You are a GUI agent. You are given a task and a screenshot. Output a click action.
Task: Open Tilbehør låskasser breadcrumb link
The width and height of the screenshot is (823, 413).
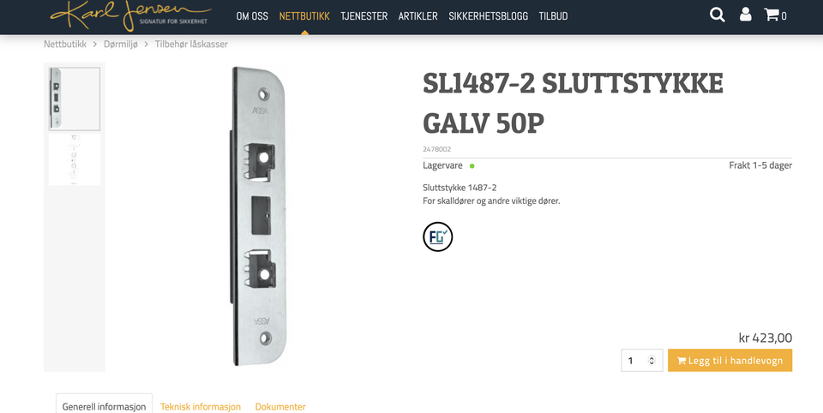pyautogui.click(x=191, y=44)
